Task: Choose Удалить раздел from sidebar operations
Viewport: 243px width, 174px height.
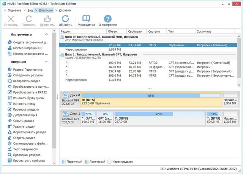Action: [x=24, y=127]
